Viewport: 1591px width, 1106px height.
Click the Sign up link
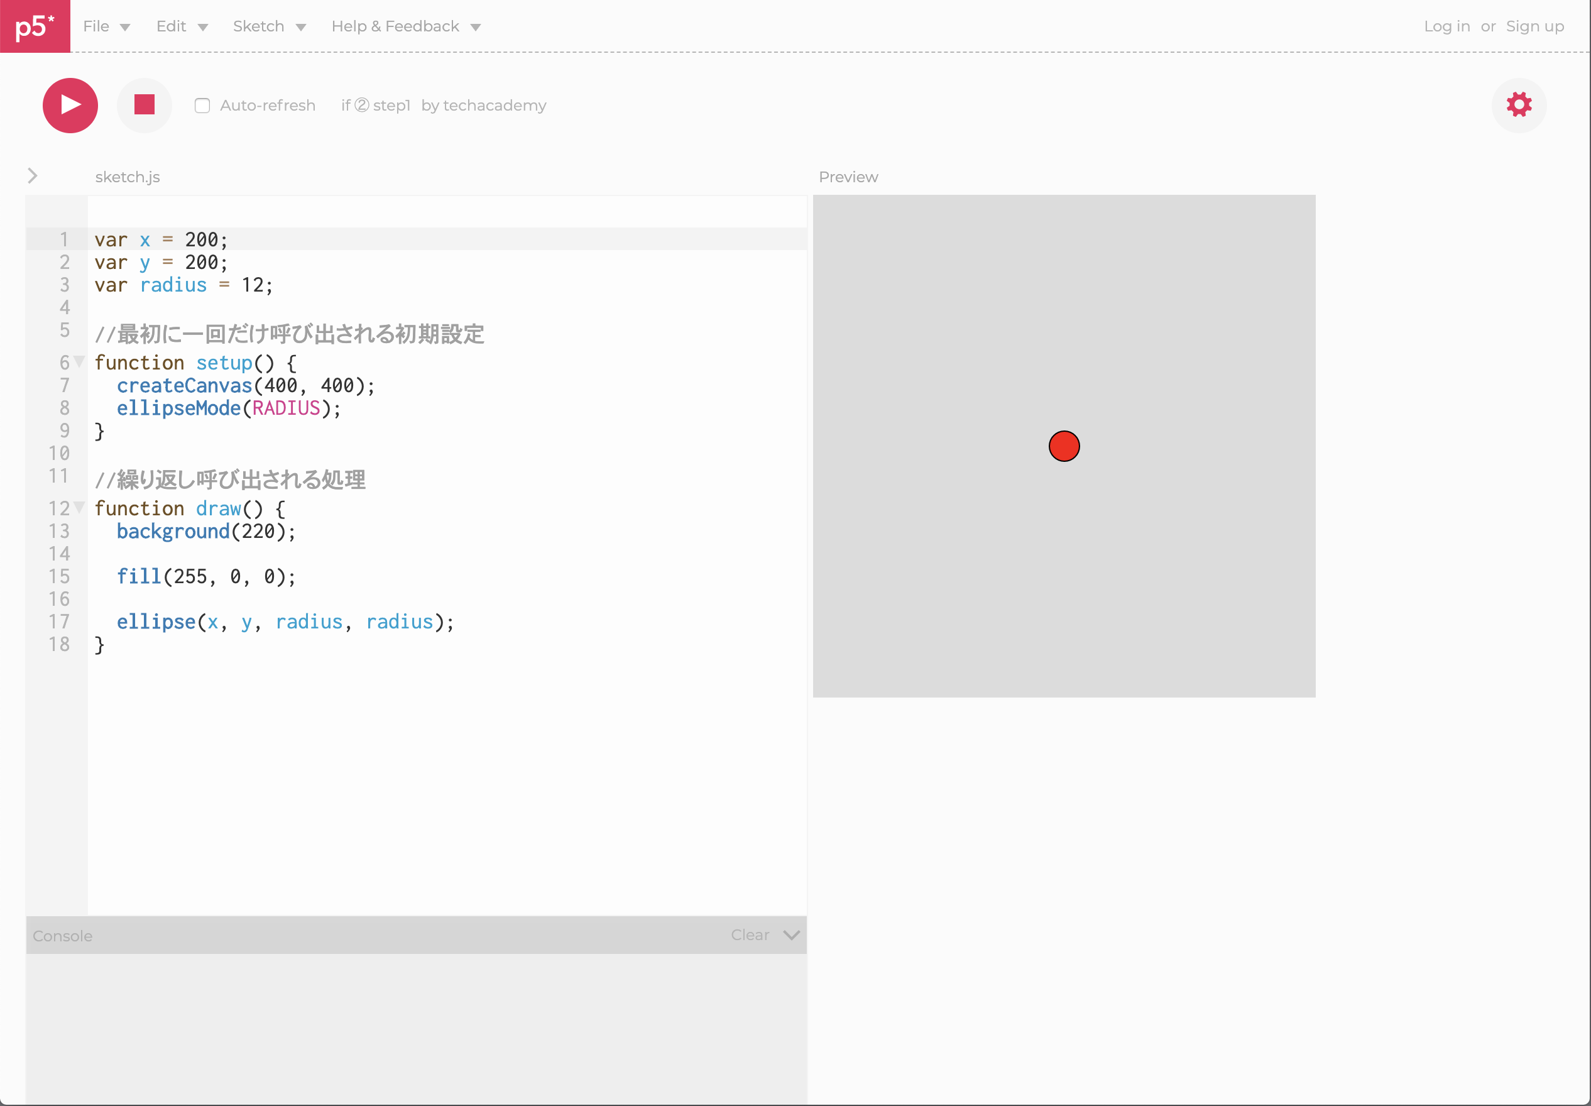pos(1534,26)
